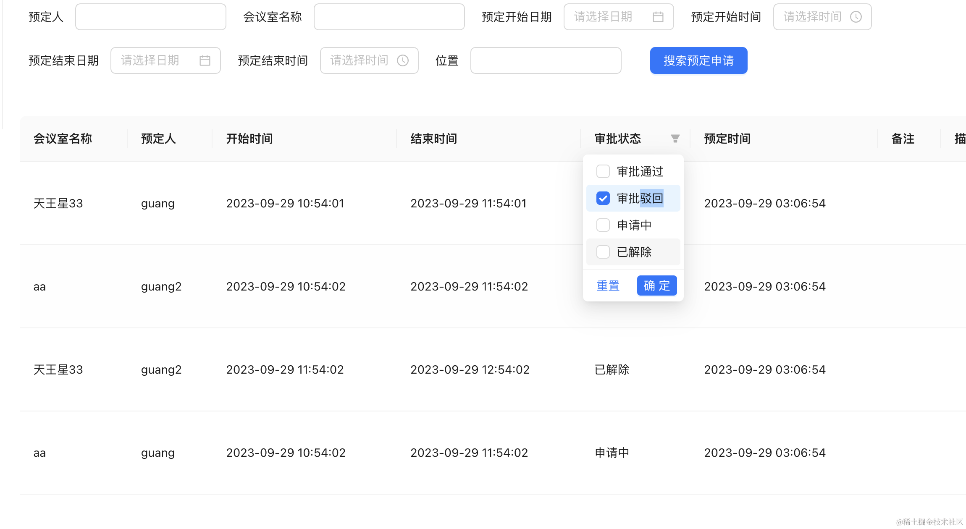
Task: Open the 预定开始日期 date picker
Action: tap(605, 17)
